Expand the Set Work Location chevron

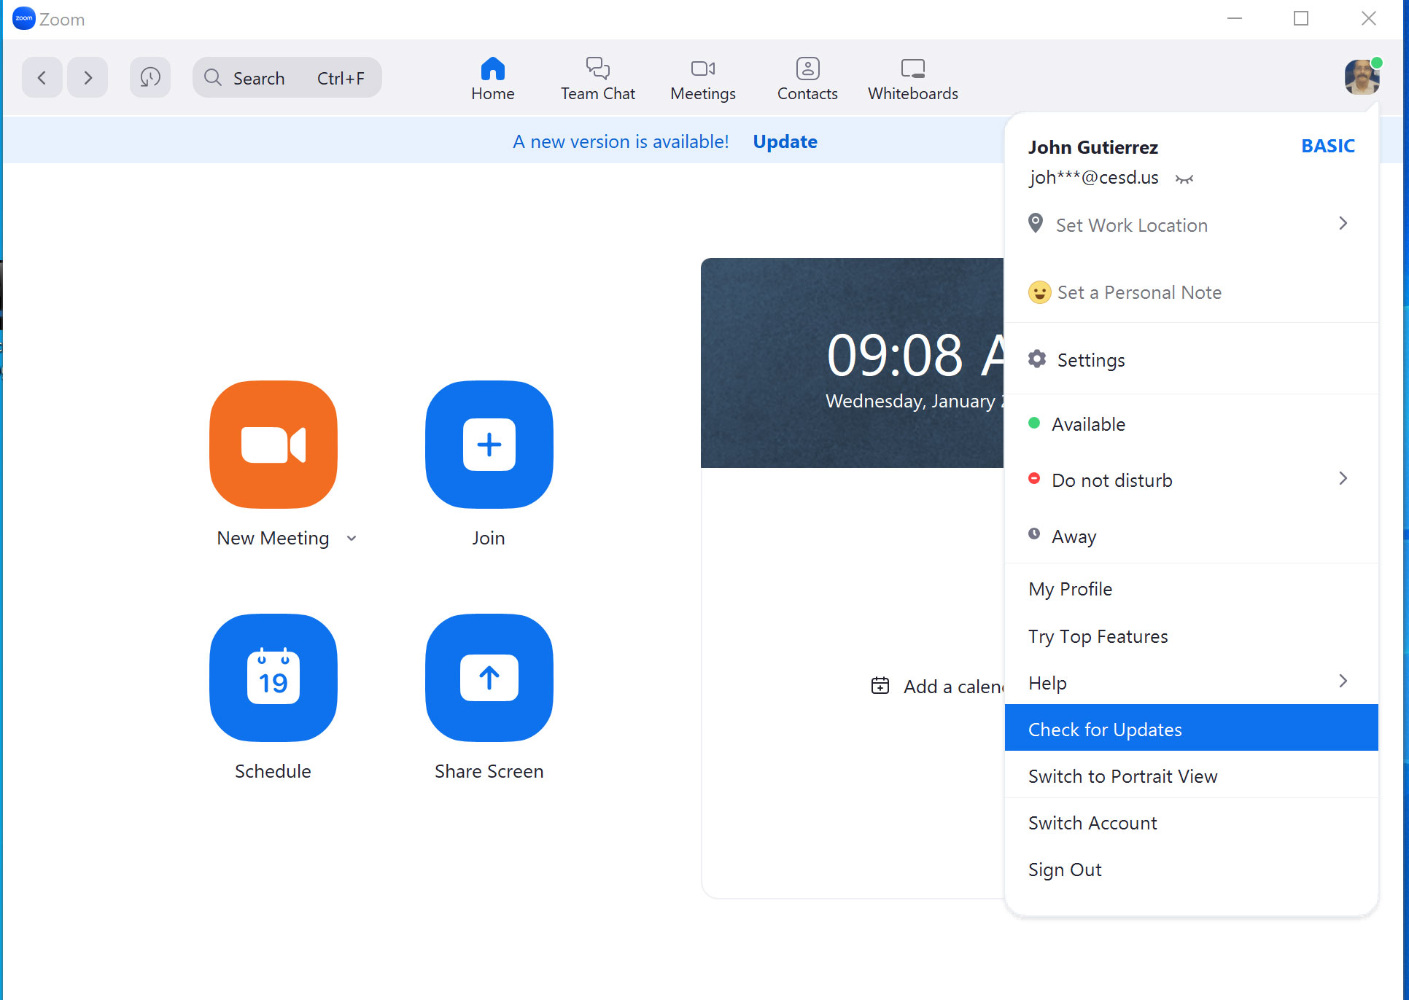pyautogui.click(x=1343, y=224)
